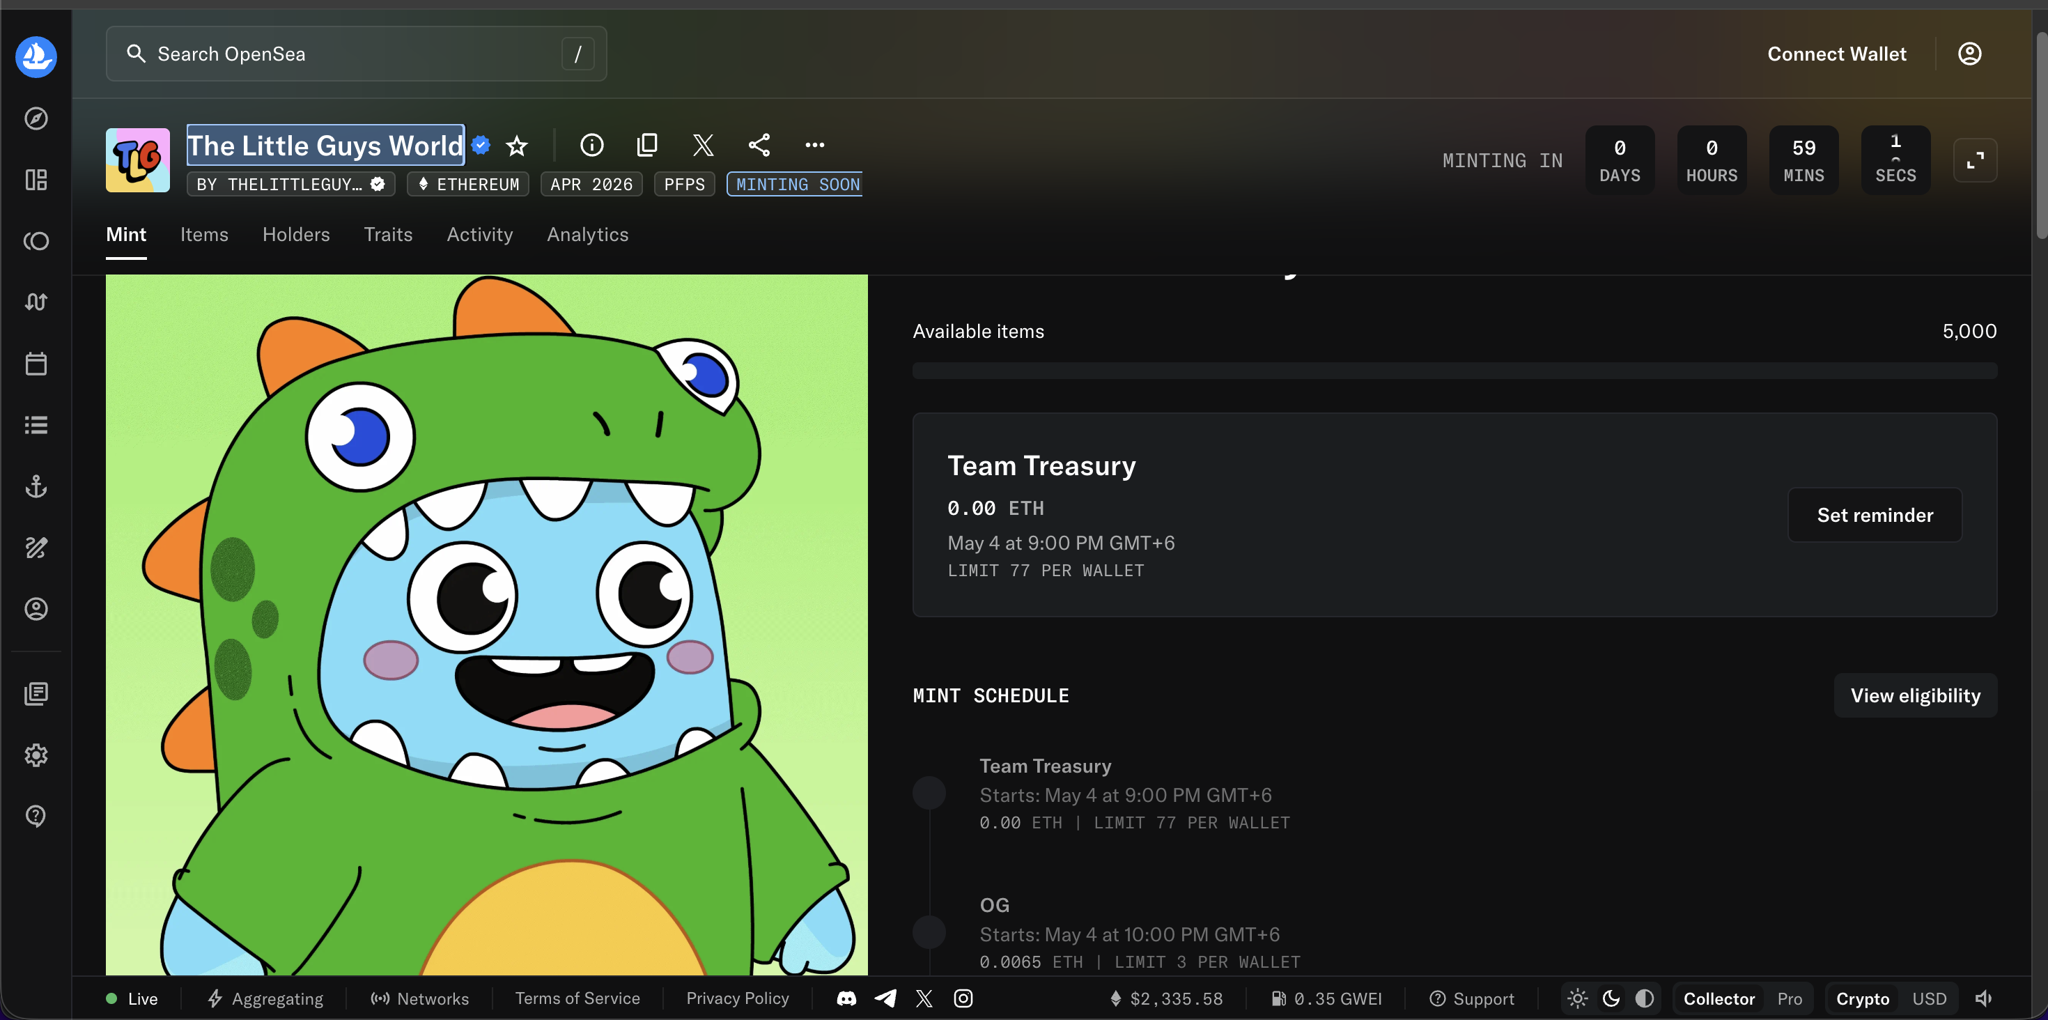Viewport: 2048px width, 1020px height.
Task: Click the verified badge beside collection title
Action: [480, 145]
